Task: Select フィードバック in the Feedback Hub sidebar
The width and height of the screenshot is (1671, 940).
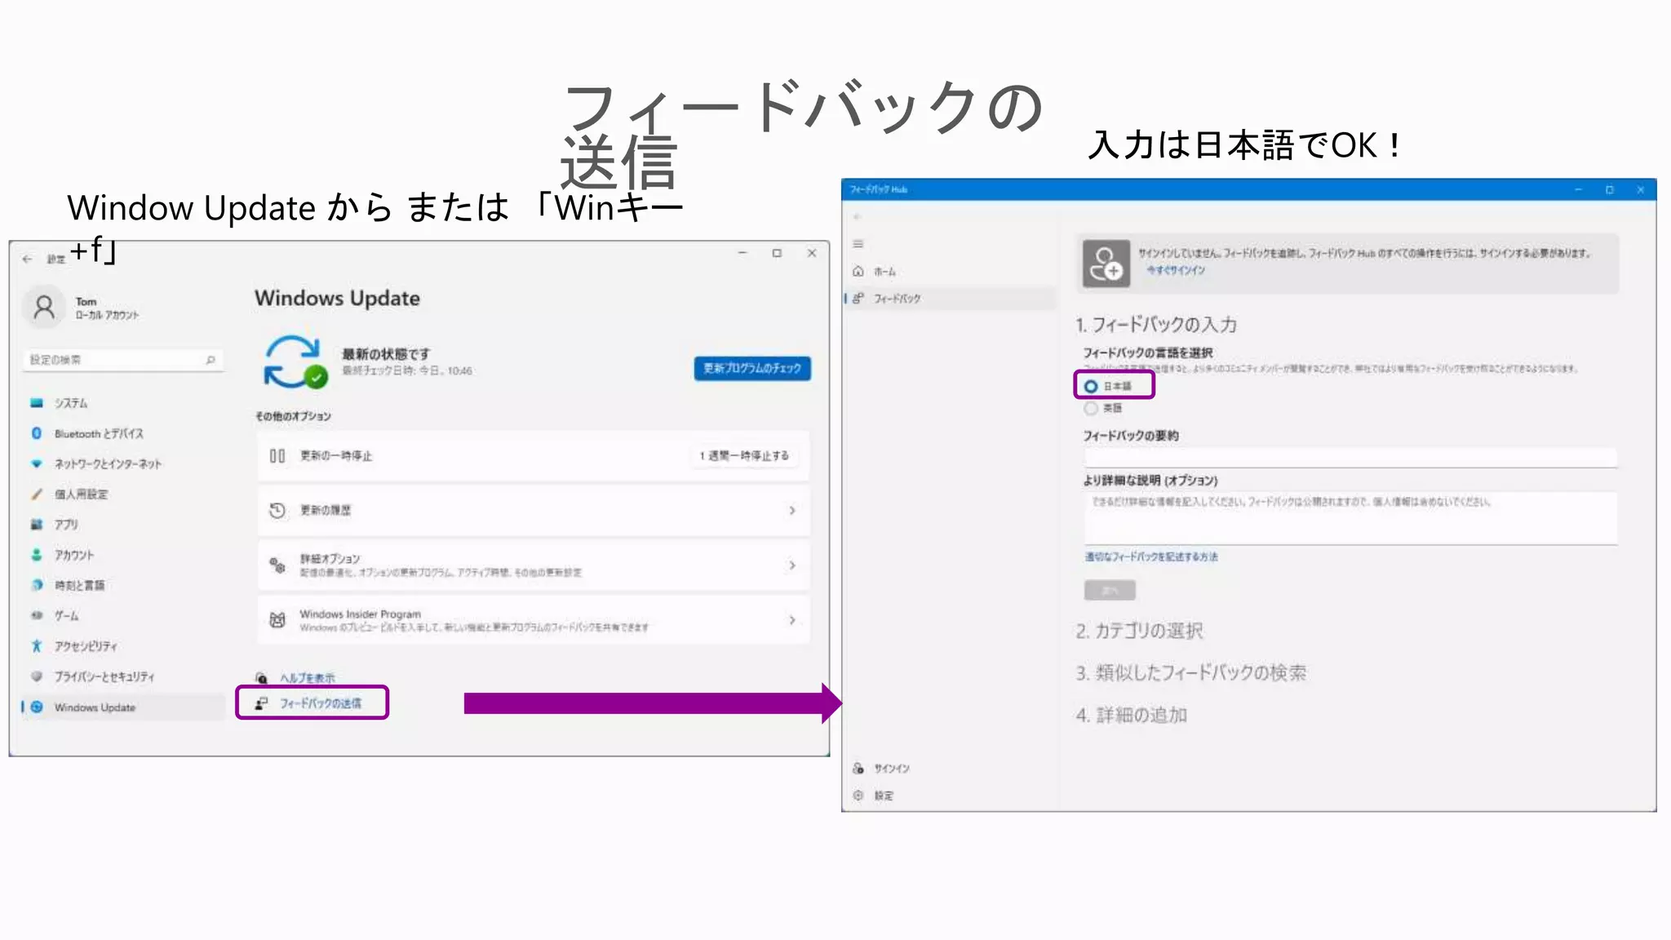Action: [950, 299]
